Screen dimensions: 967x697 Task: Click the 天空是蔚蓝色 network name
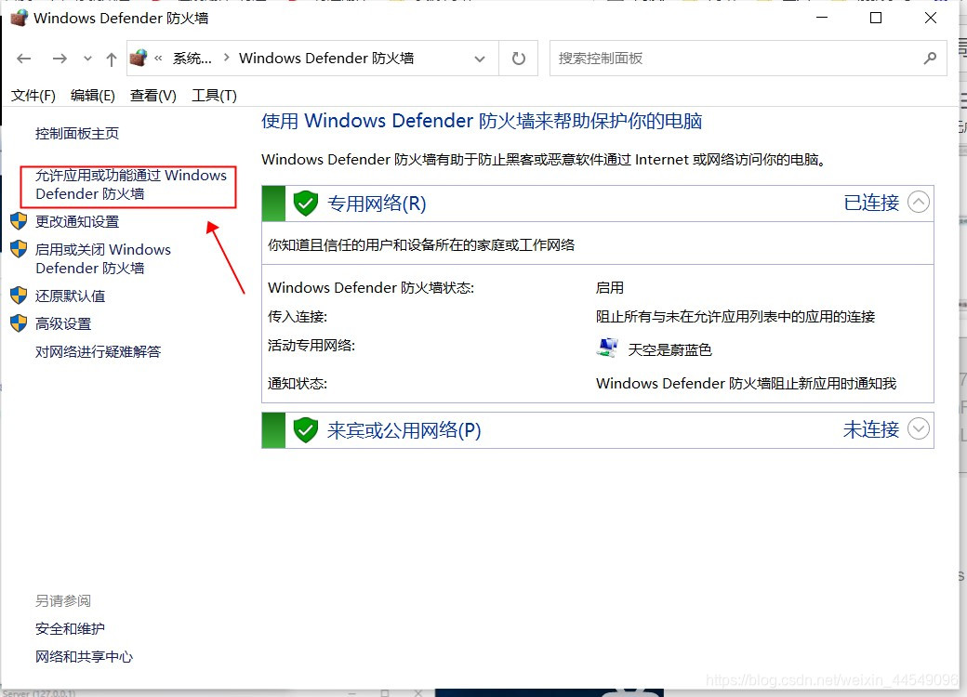(x=669, y=350)
